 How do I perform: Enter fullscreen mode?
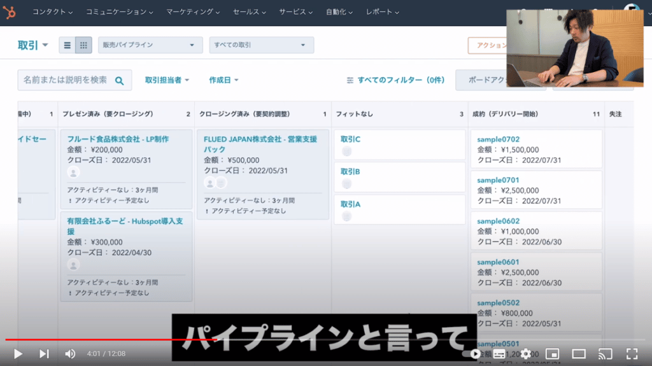click(x=632, y=354)
